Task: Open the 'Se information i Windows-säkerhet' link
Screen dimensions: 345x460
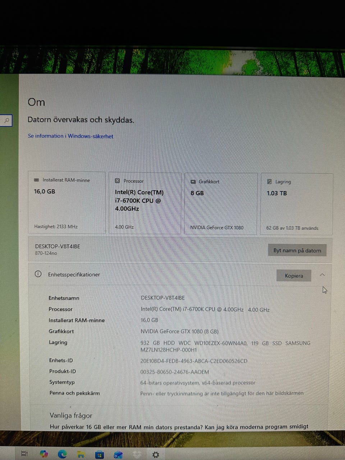Action: [70, 136]
